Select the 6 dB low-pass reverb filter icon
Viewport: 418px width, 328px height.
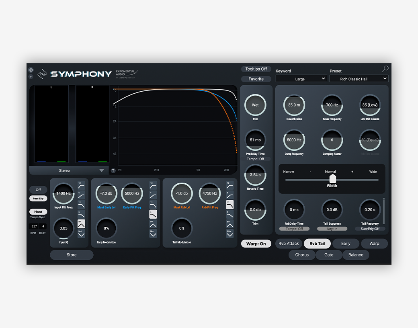230,214
